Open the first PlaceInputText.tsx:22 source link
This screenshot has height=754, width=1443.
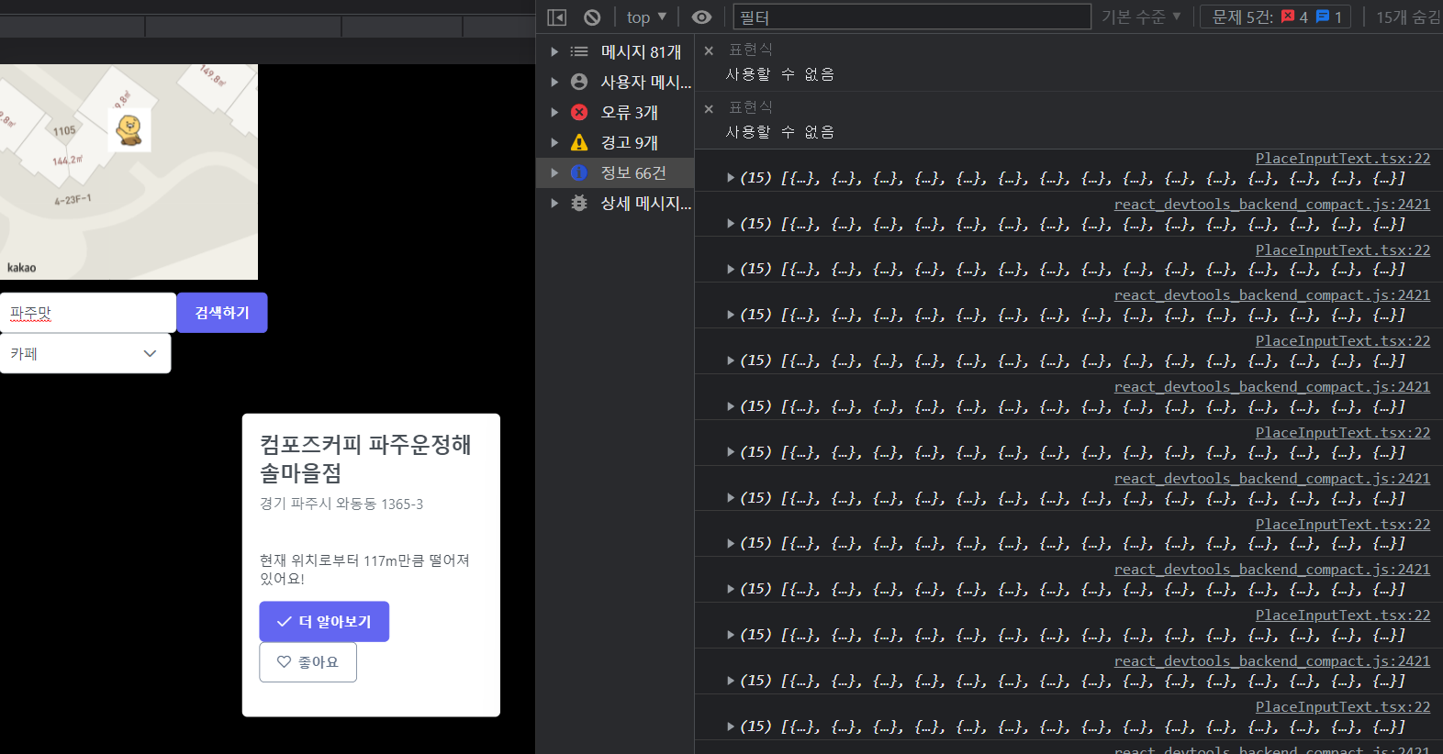[x=1342, y=159]
